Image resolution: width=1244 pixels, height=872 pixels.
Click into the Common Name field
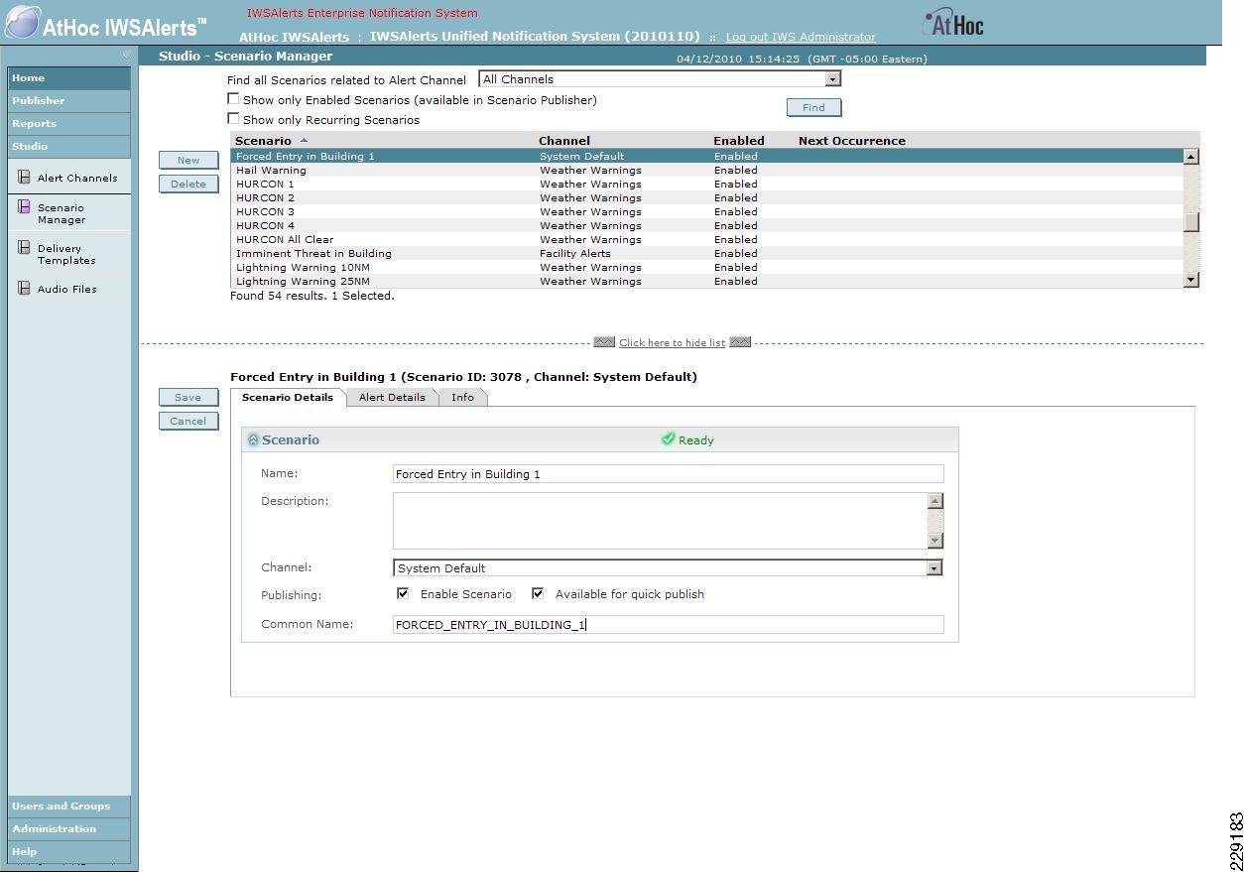click(x=668, y=625)
